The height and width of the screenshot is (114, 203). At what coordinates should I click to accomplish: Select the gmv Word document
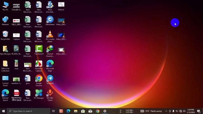click(x=28, y=79)
